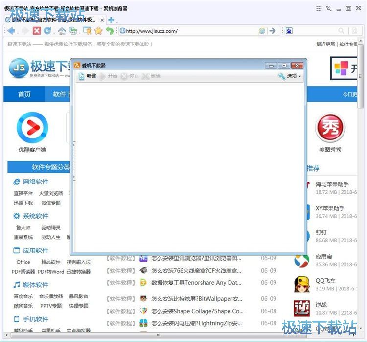Click the 爱帆下载器 title bar app icon
The image size is (367, 342).
coord(77,65)
